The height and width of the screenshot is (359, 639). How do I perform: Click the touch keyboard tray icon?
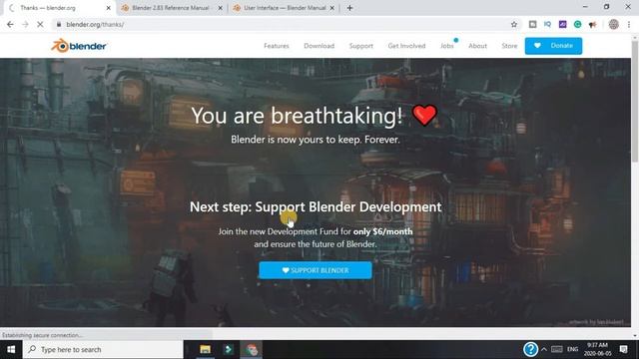point(557,349)
